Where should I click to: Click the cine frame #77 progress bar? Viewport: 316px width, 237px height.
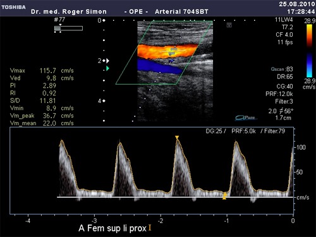pos(68,28)
